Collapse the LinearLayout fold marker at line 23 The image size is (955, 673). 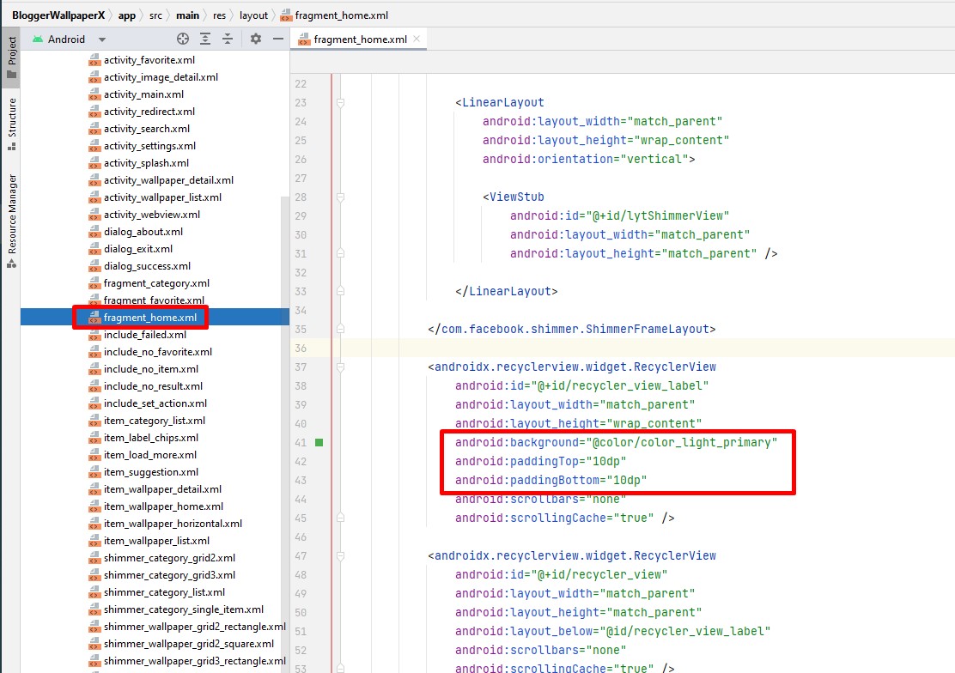pyautogui.click(x=340, y=102)
